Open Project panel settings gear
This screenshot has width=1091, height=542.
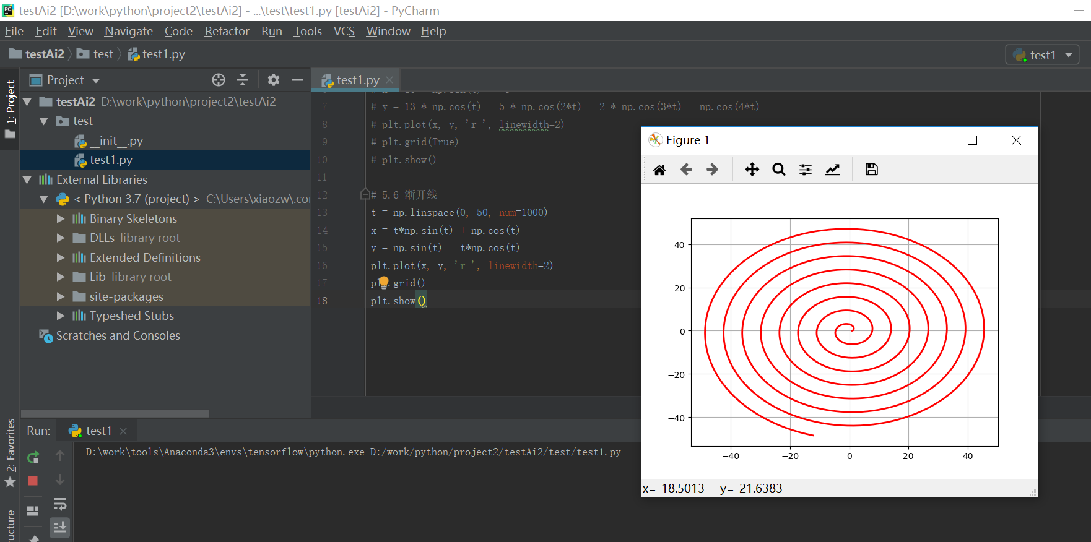(x=274, y=80)
